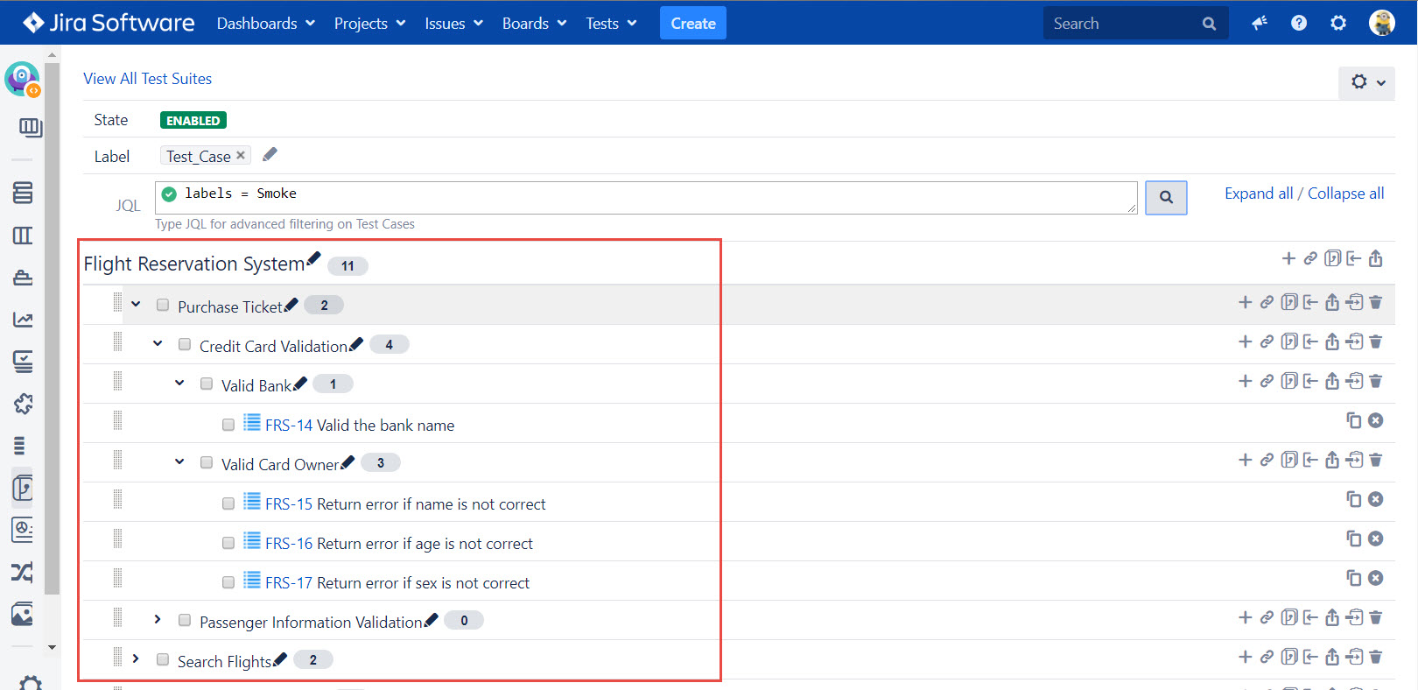The width and height of the screenshot is (1418, 690).
Task: Select the FRS-17 test case checkbox
Action: pyautogui.click(x=228, y=582)
